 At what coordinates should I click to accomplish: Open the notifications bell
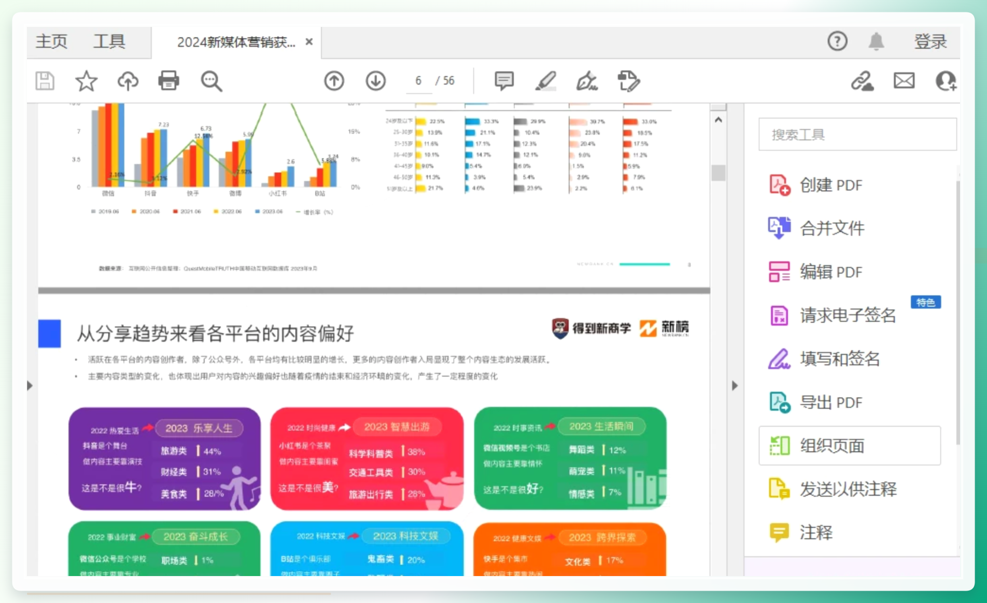click(x=876, y=41)
